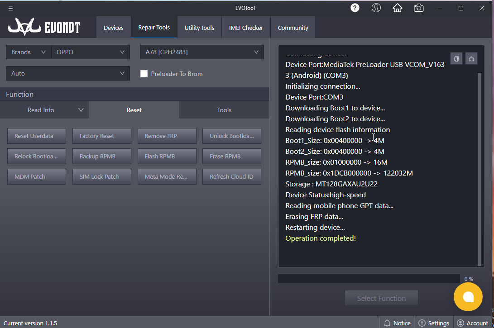Copy the log output using copy icon
The image size is (494, 328).
(456, 59)
